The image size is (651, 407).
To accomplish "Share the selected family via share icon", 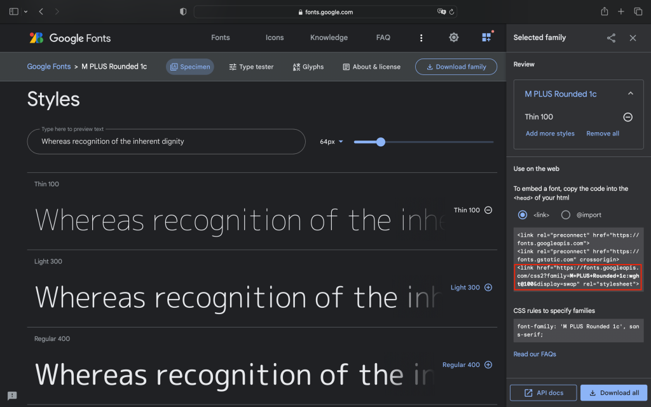I will (x=611, y=38).
